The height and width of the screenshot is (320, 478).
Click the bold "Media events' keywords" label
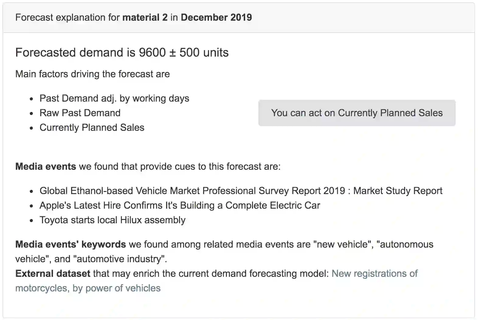(71, 244)
